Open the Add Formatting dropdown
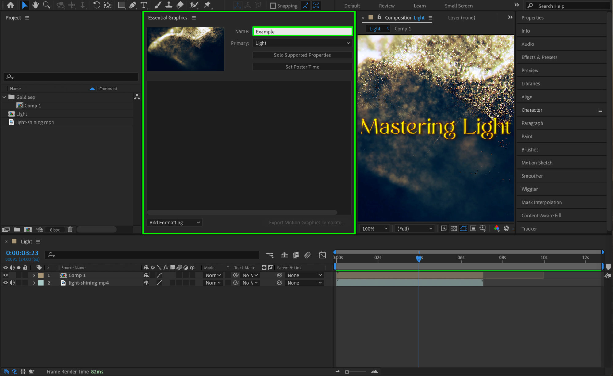Screen dimensions: 613x376 (x=174, y=222)
